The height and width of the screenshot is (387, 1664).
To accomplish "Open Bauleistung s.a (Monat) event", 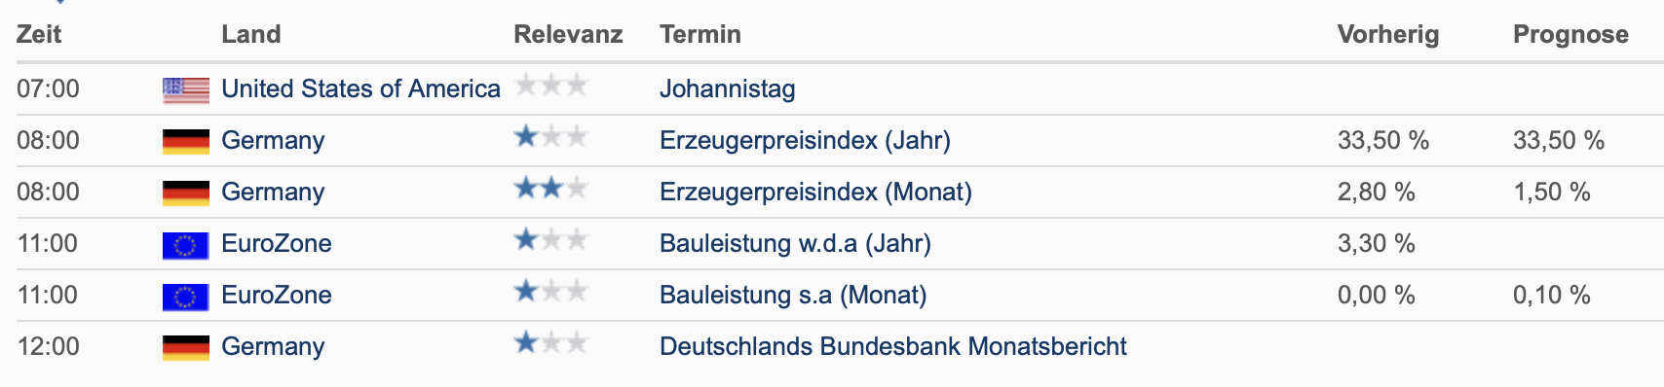I will 793,296.
